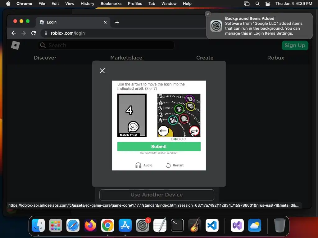
Task: Open the Bookmarks menu
Action: click(111, 3)
